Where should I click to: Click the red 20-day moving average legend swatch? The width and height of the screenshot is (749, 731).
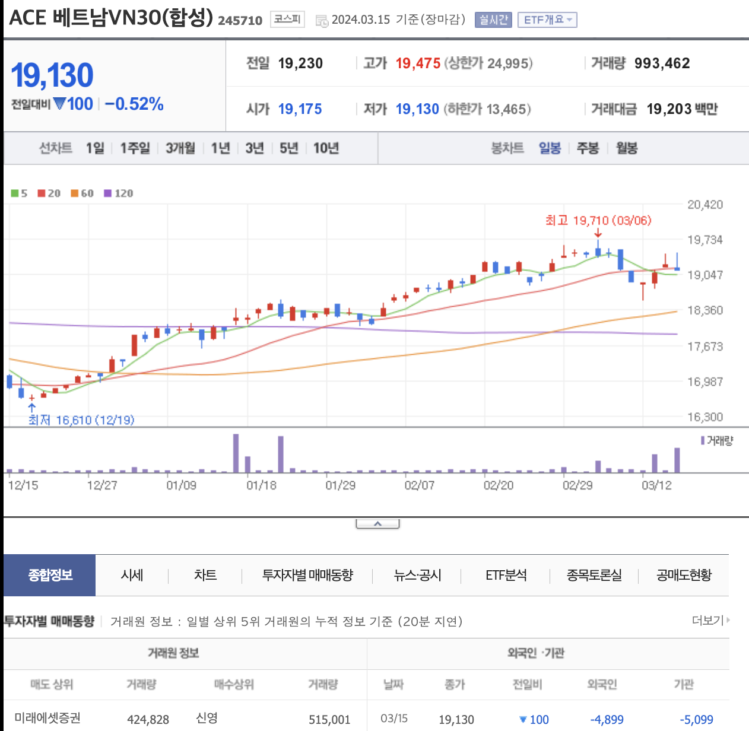point(42,193)
